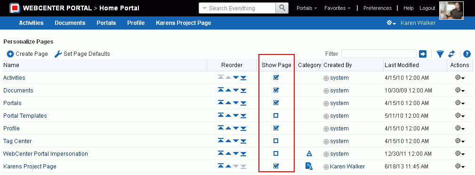475x175 pixels.
Task: Click the Help link
Action: tap(408, 8)
